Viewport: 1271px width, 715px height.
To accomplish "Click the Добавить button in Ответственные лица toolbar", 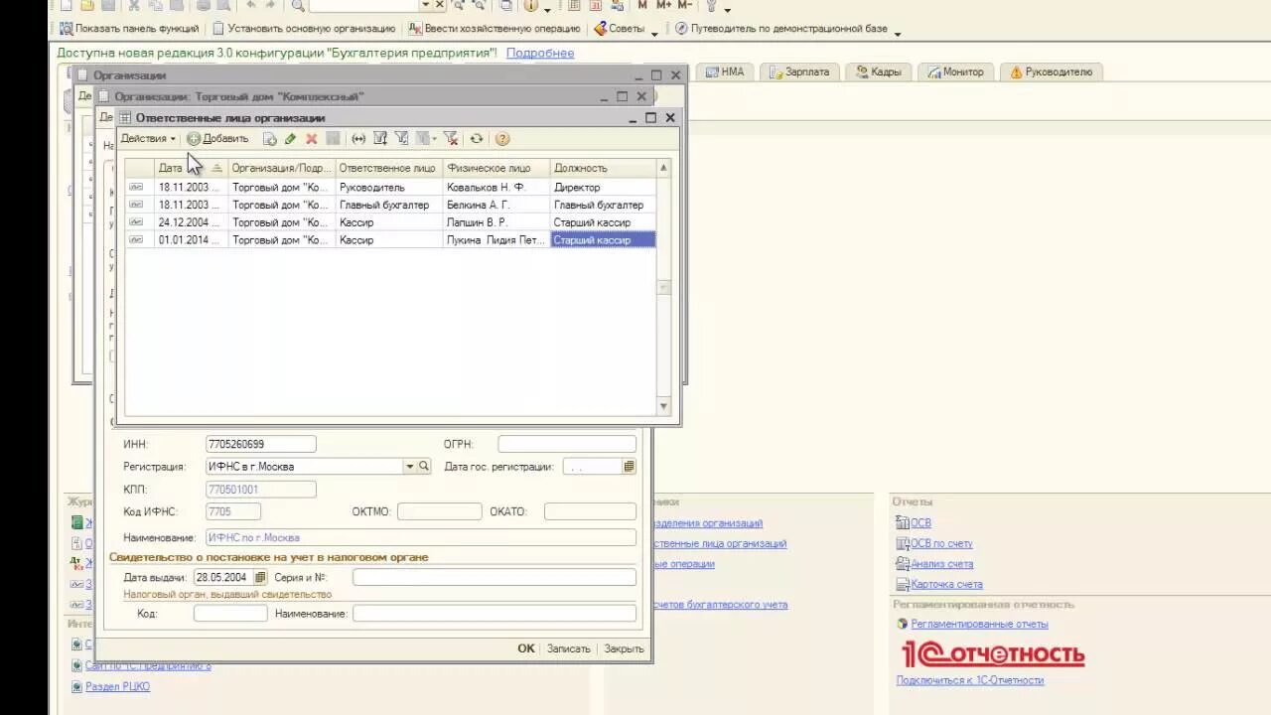I will tap(217, 139).
